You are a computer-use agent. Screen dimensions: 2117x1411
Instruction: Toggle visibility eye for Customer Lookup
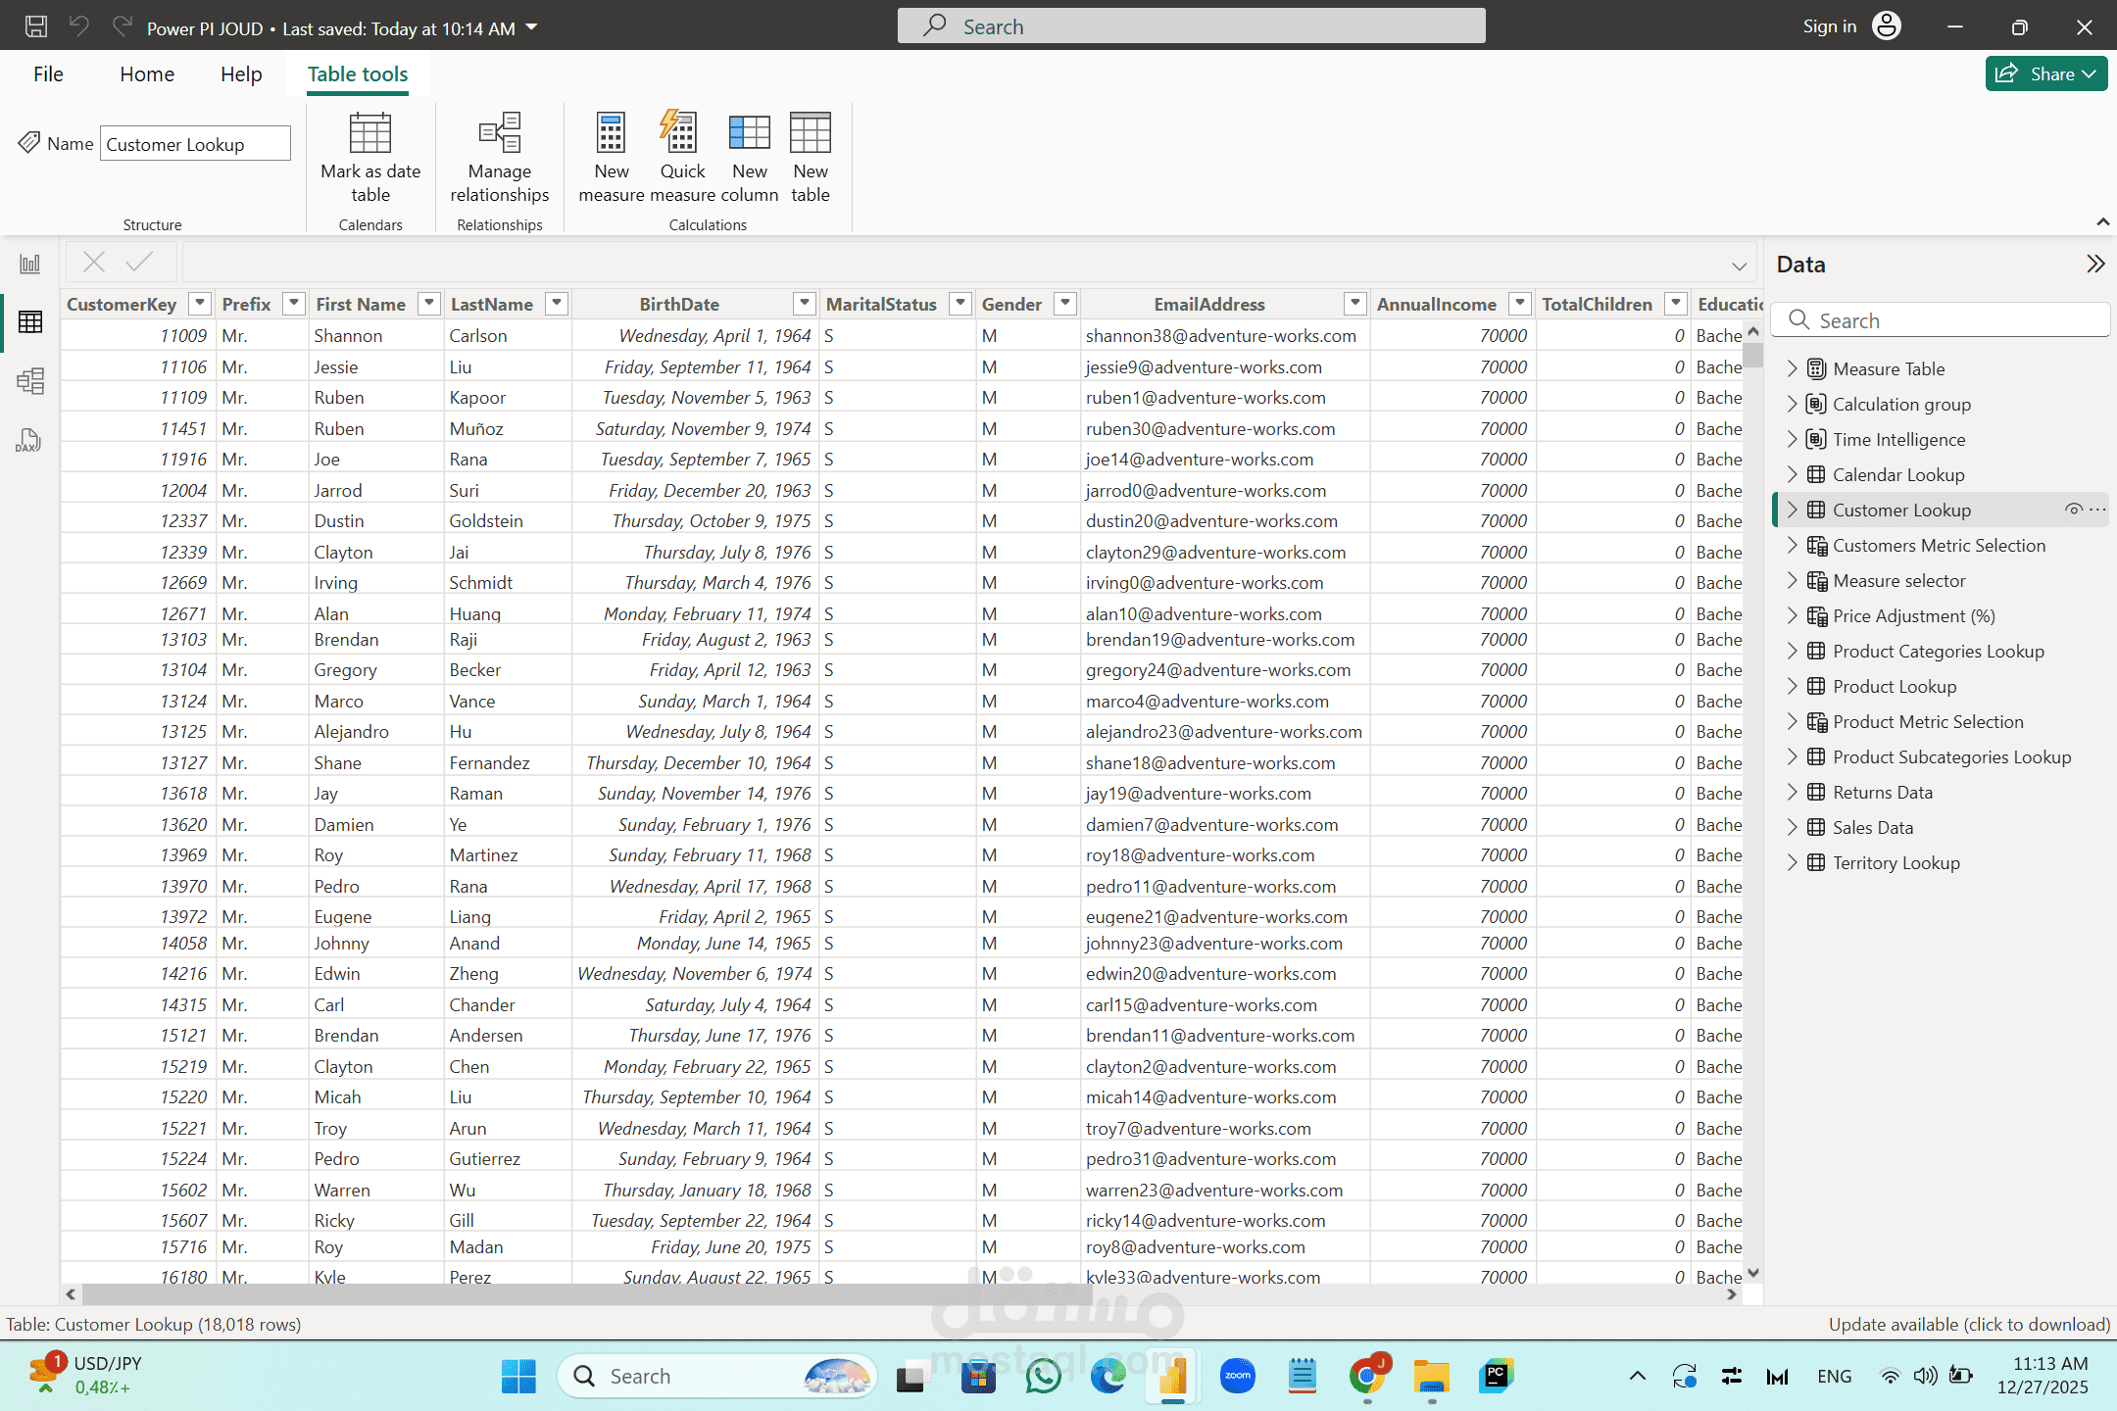click(2073, 510)
